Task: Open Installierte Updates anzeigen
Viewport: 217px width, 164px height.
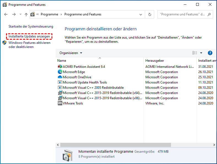Action: pos(29,36)
